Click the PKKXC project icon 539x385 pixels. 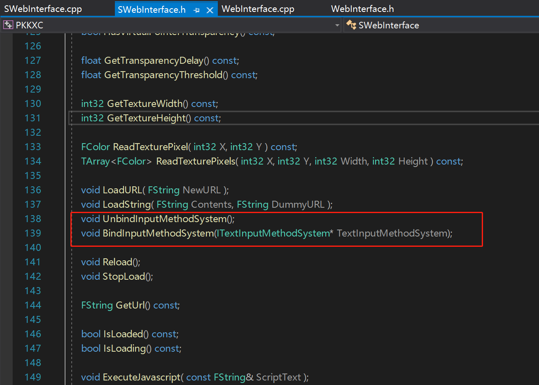(x=8, y=25)
